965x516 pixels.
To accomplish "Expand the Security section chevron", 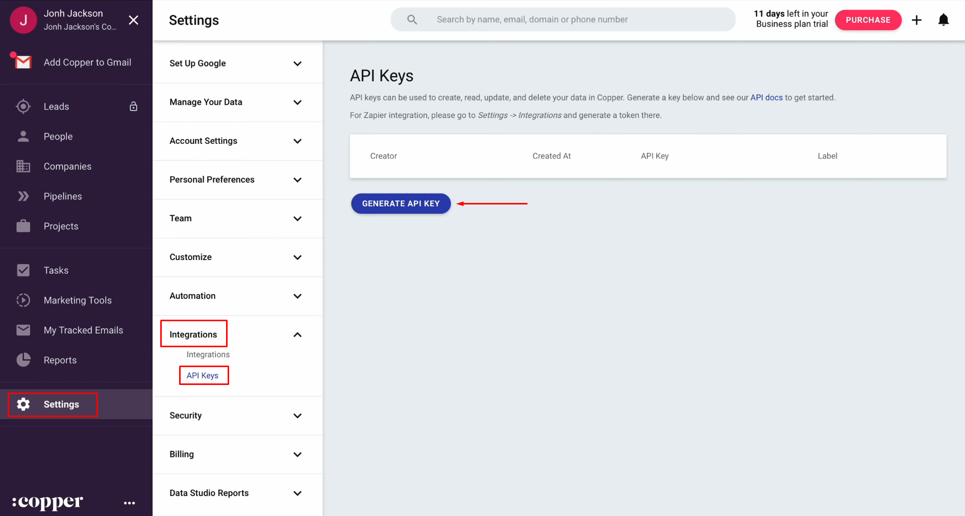I will pos(298,416).
